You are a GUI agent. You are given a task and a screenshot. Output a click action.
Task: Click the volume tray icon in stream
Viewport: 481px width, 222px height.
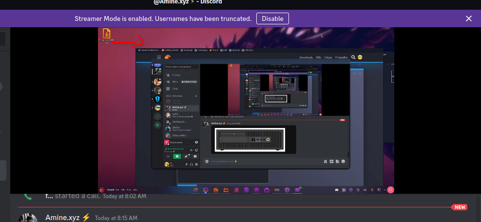pos(365,190)
